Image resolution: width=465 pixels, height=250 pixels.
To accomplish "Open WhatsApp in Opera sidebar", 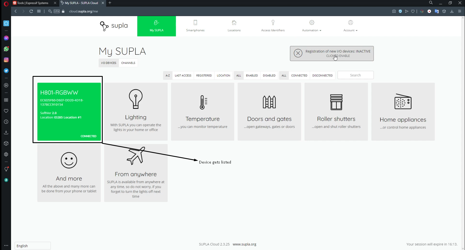I will 6,49.
